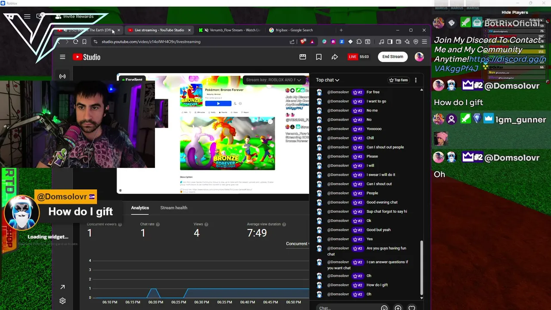Reload the page with browser refresh icon
The height and width of the screenshot is (310, 551).
(76, 42)
